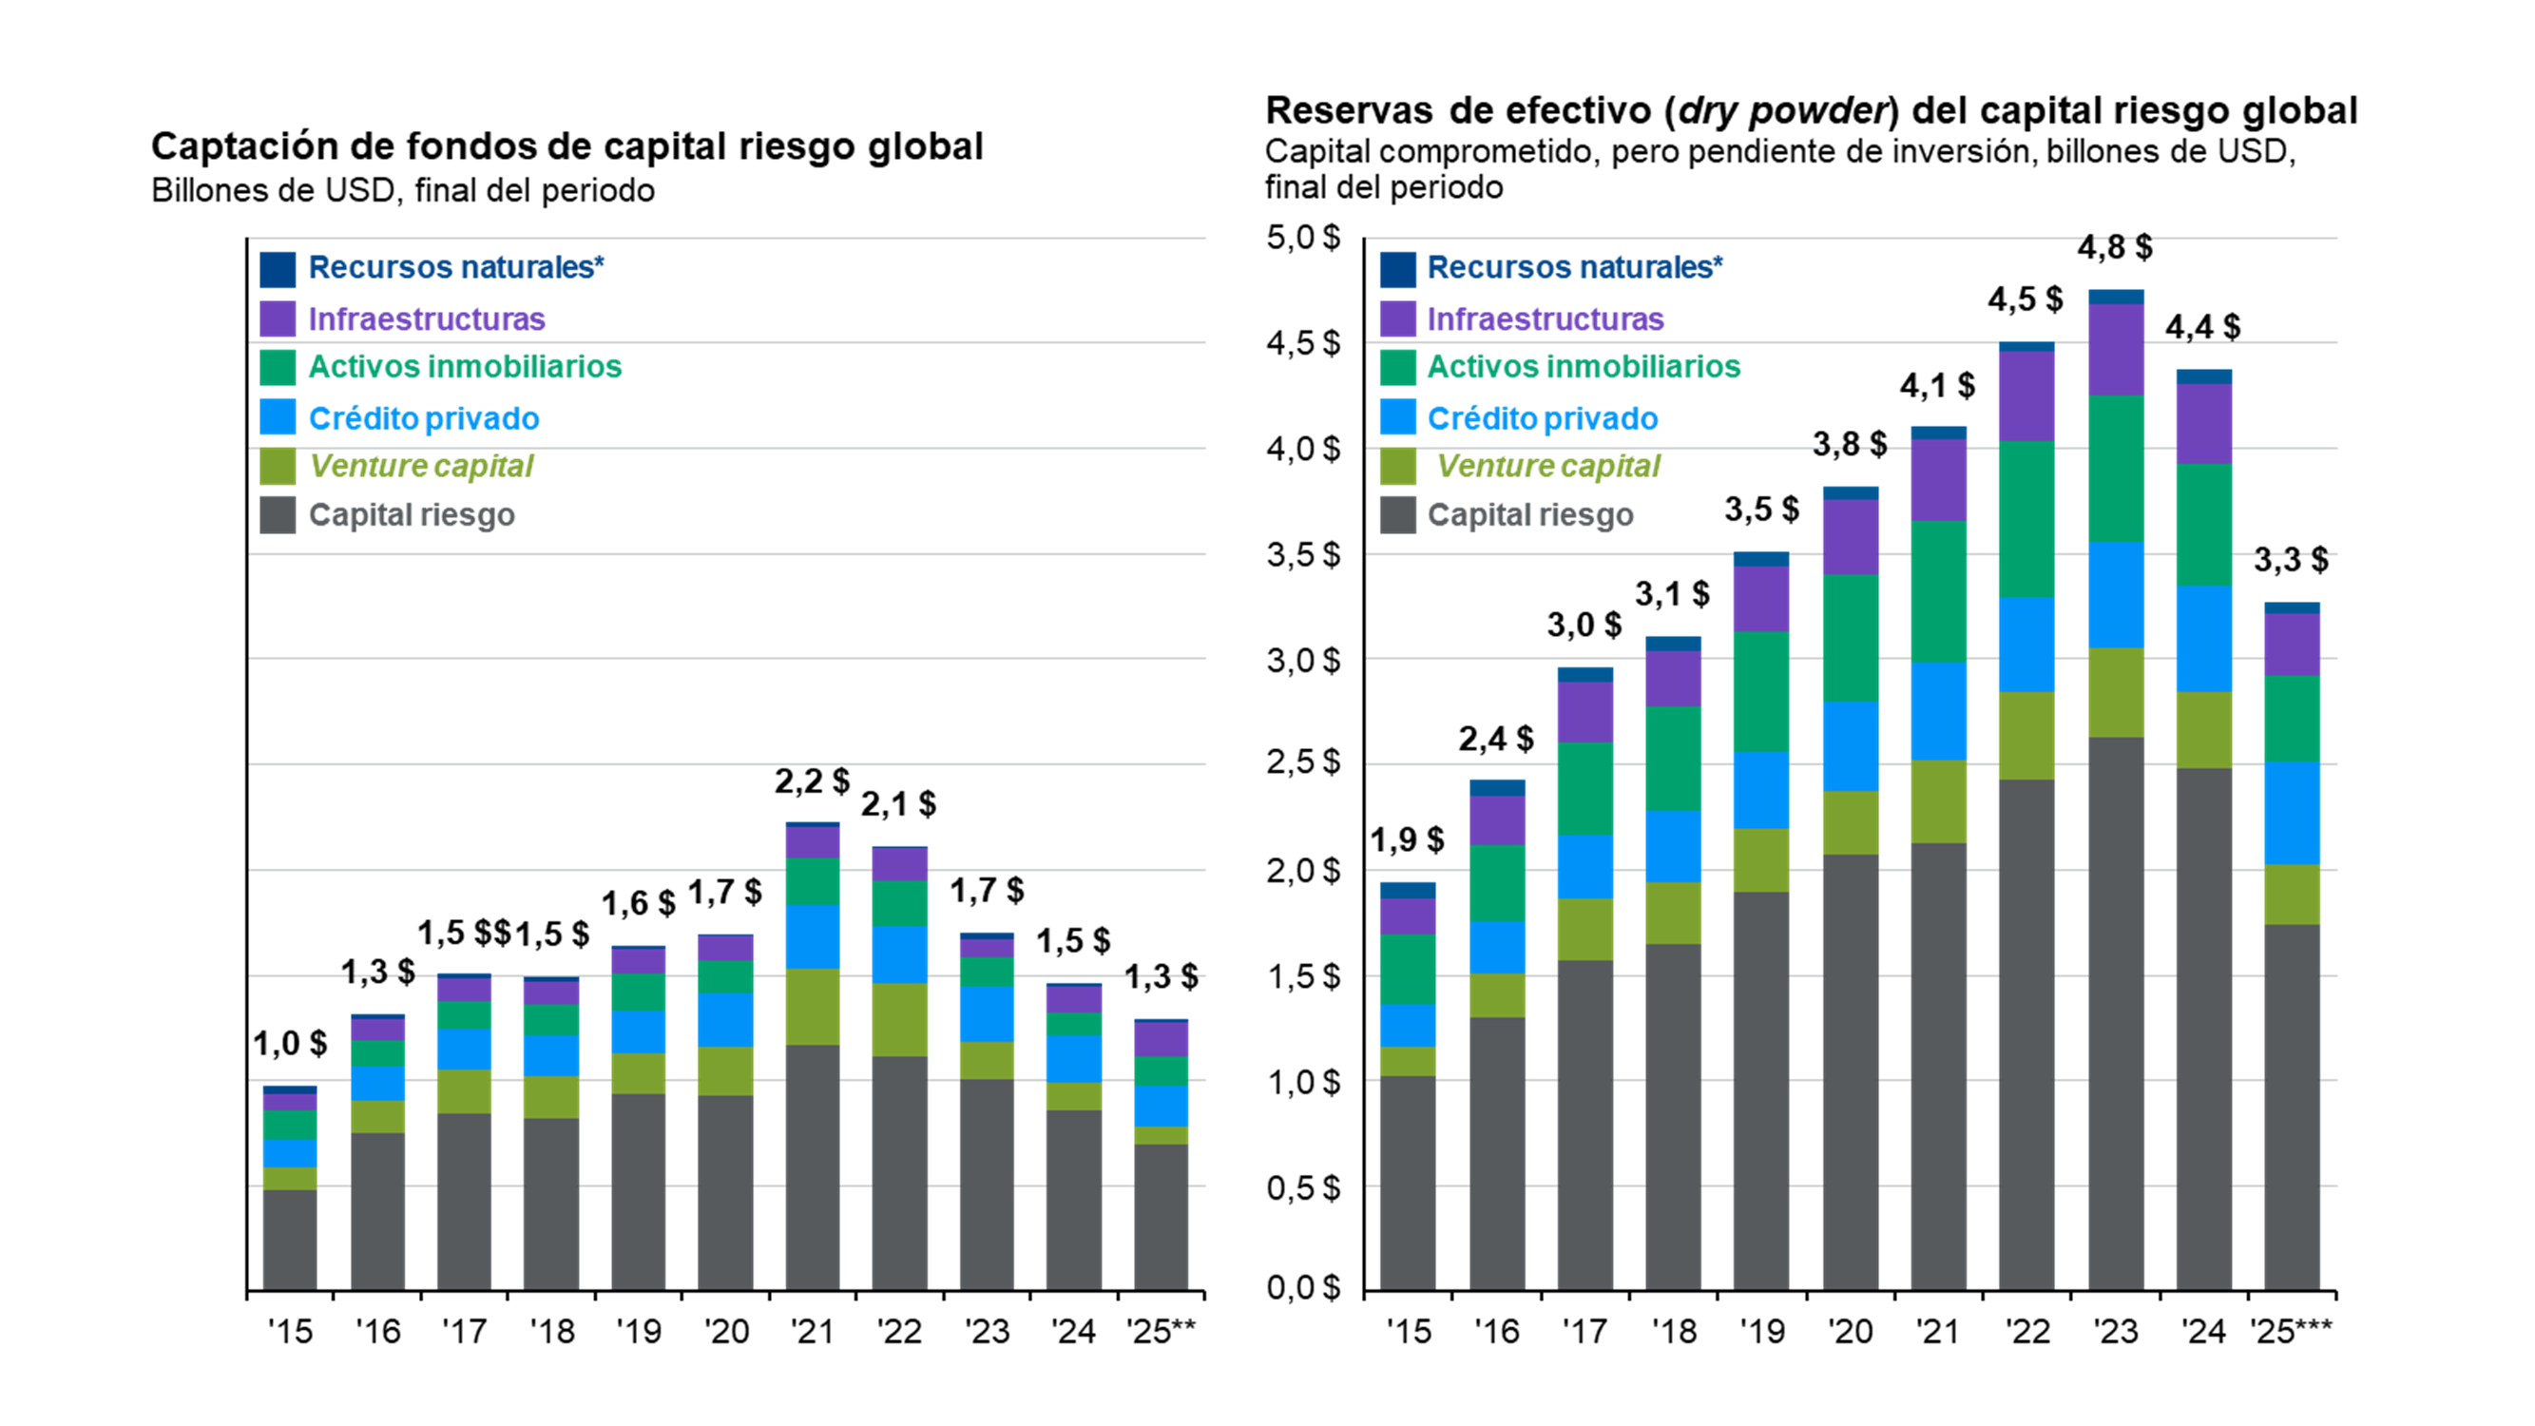Click the 3,3 $ label on right chart

[2291, 560]
